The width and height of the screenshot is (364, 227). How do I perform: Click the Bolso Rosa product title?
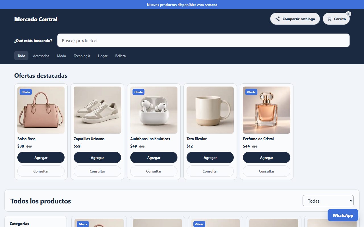coord(26,139)
